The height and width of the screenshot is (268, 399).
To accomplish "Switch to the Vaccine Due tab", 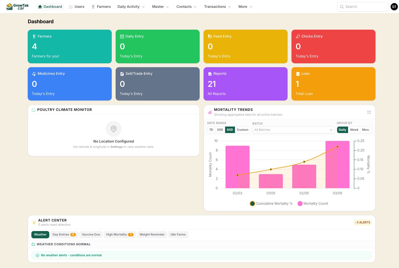I will (91, 235).
